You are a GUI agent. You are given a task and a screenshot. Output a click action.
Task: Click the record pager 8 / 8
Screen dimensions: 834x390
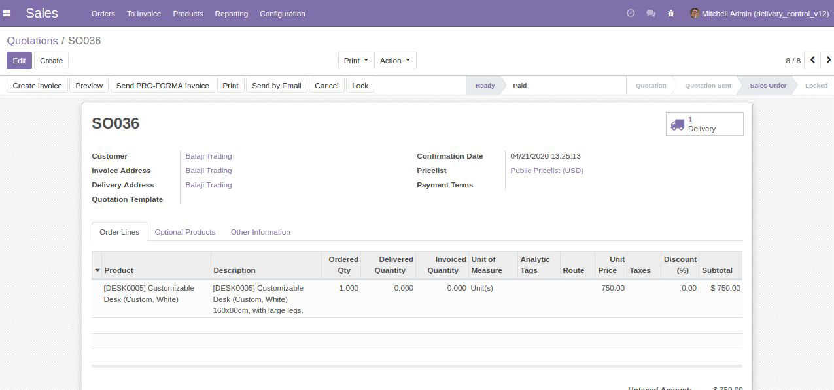(793, 61)
